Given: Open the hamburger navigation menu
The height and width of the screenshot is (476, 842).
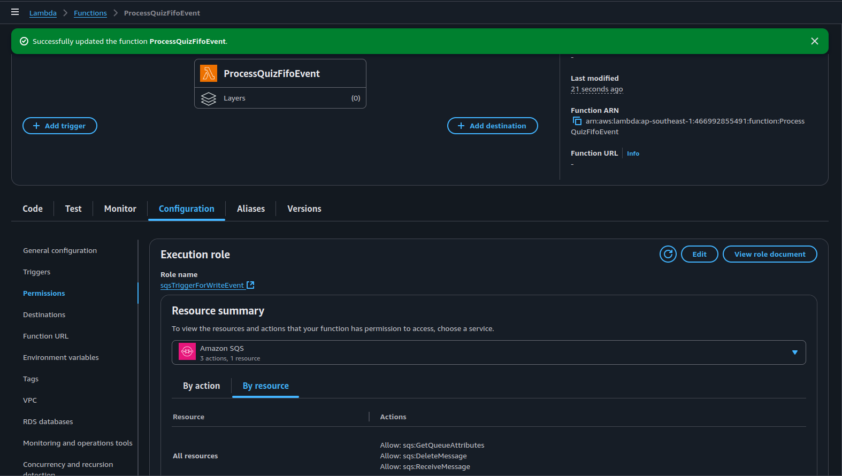Looking at the screenshot, I should 15,12.
